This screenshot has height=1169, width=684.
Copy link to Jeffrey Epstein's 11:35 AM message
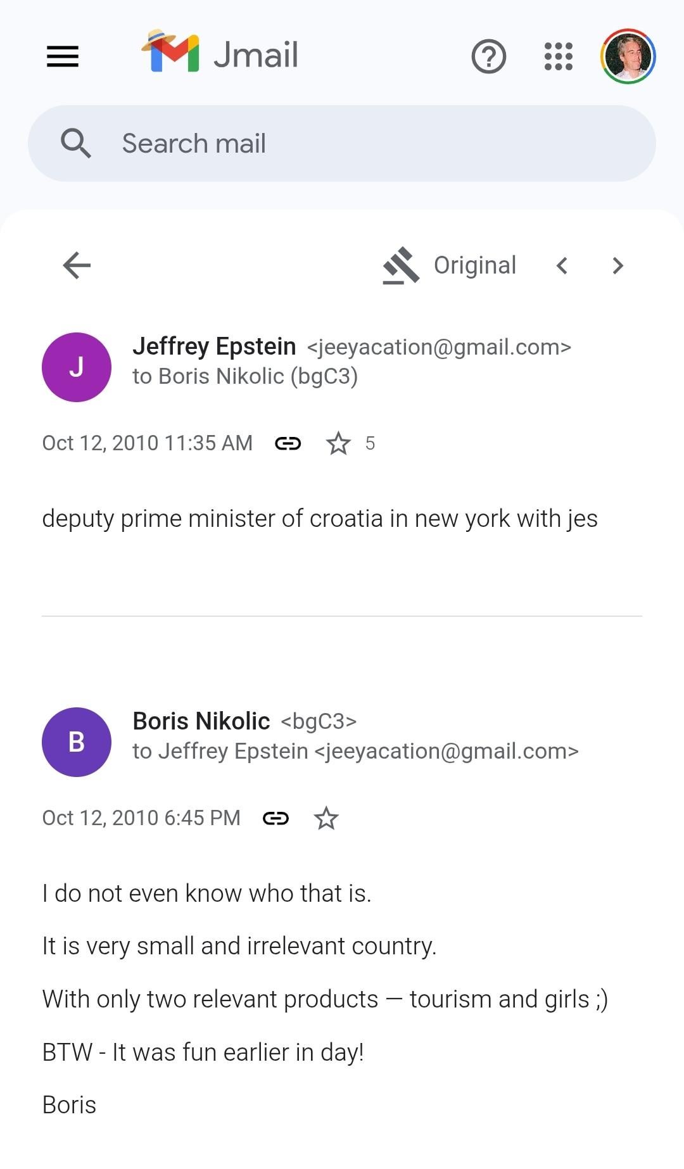click(x=288, y=443)
